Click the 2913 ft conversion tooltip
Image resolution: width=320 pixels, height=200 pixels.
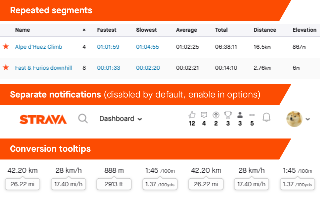(x=114, y=184)
